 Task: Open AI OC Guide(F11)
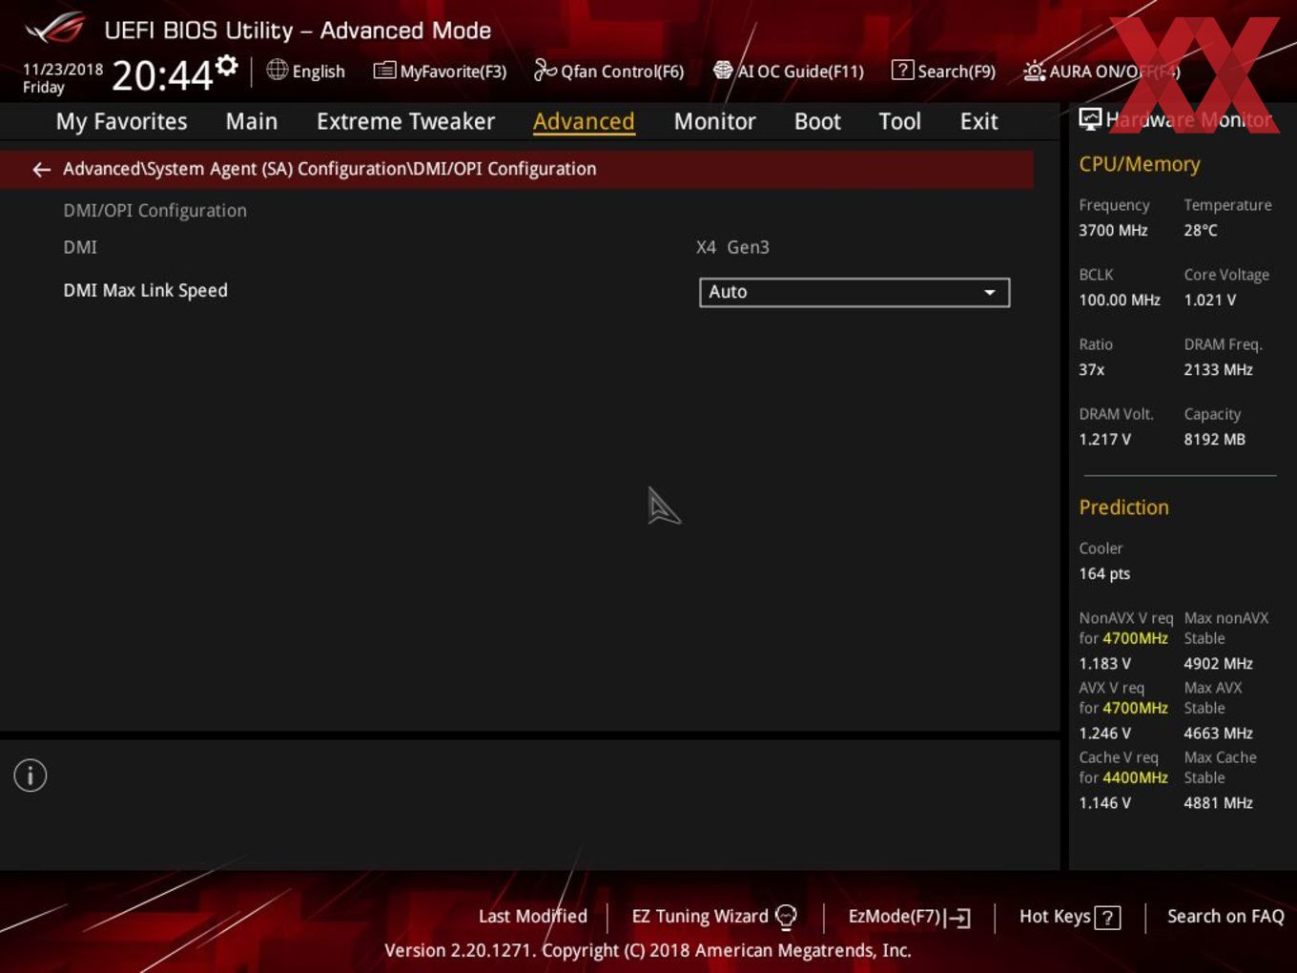tap(789, 71)
